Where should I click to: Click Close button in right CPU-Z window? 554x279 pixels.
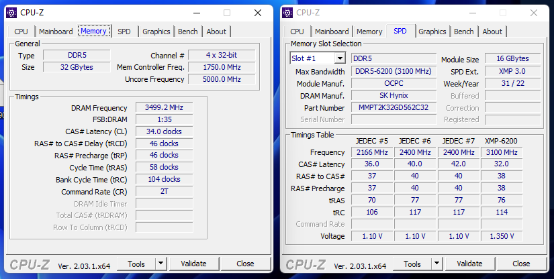click(521, 264)
